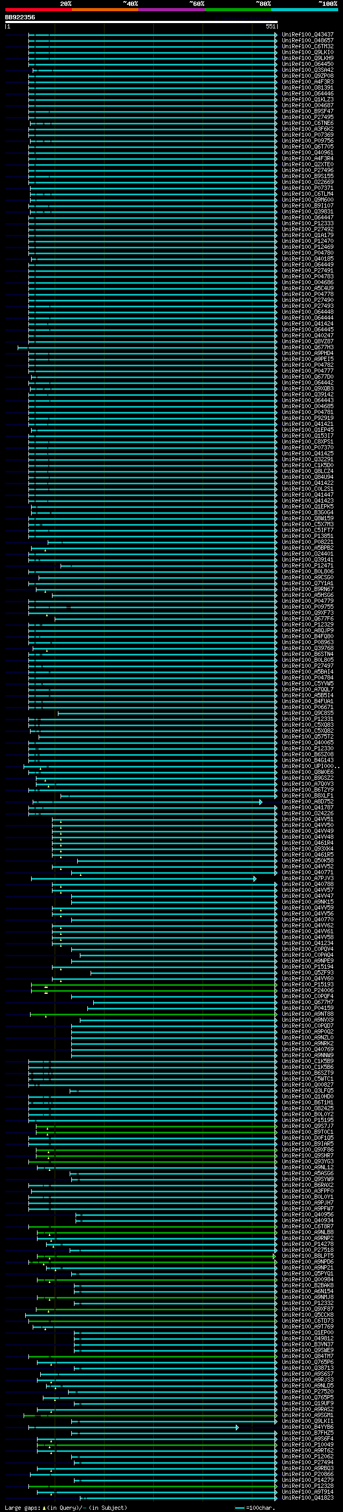Screen dimensions: 343x1512
Task: Select label UniRef100_P12333
Action: (x=307, y=223)
